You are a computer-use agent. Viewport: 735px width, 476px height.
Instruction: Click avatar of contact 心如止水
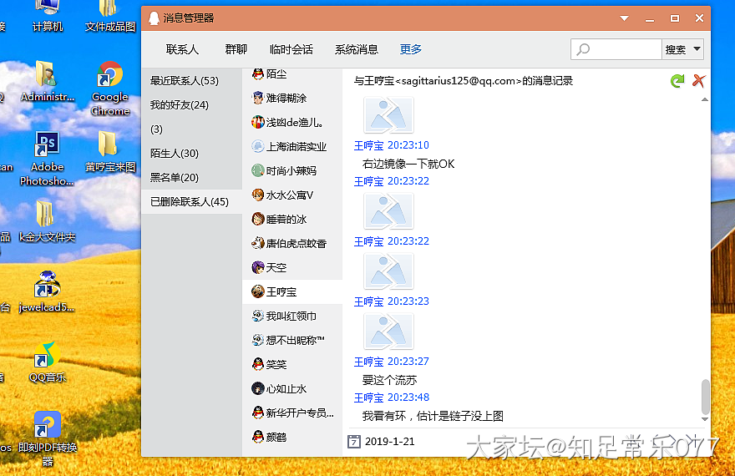click(x=258, y=388)
